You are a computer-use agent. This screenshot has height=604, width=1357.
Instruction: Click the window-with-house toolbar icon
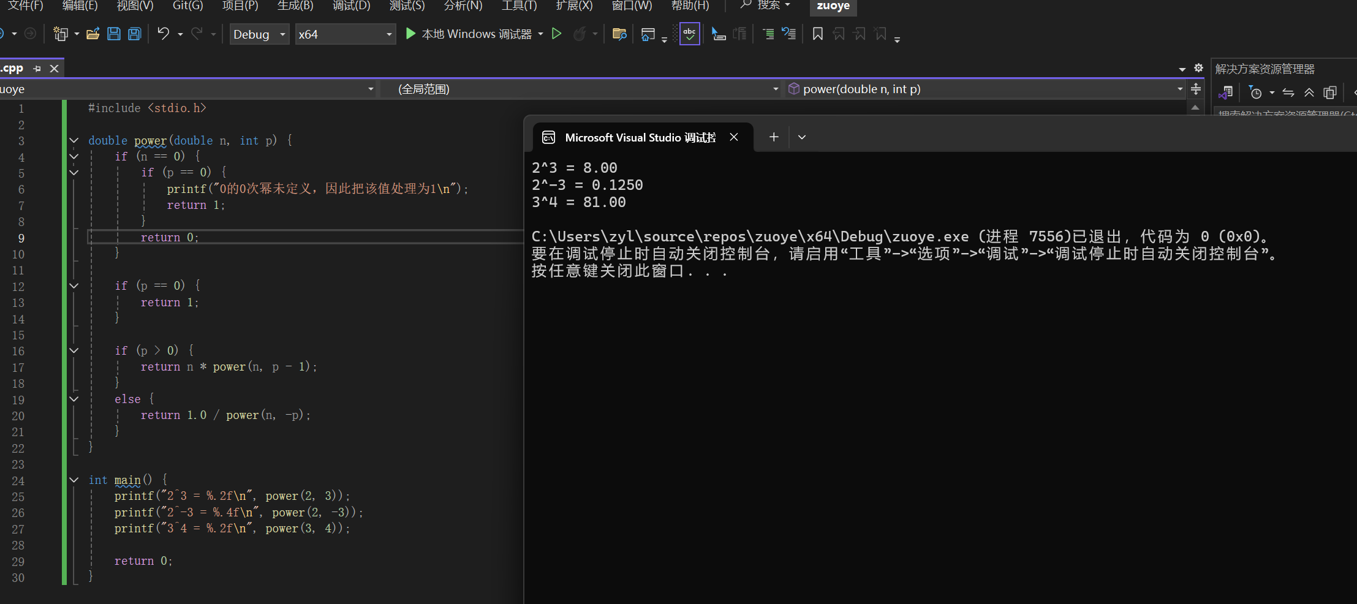(x=648, y=34)
